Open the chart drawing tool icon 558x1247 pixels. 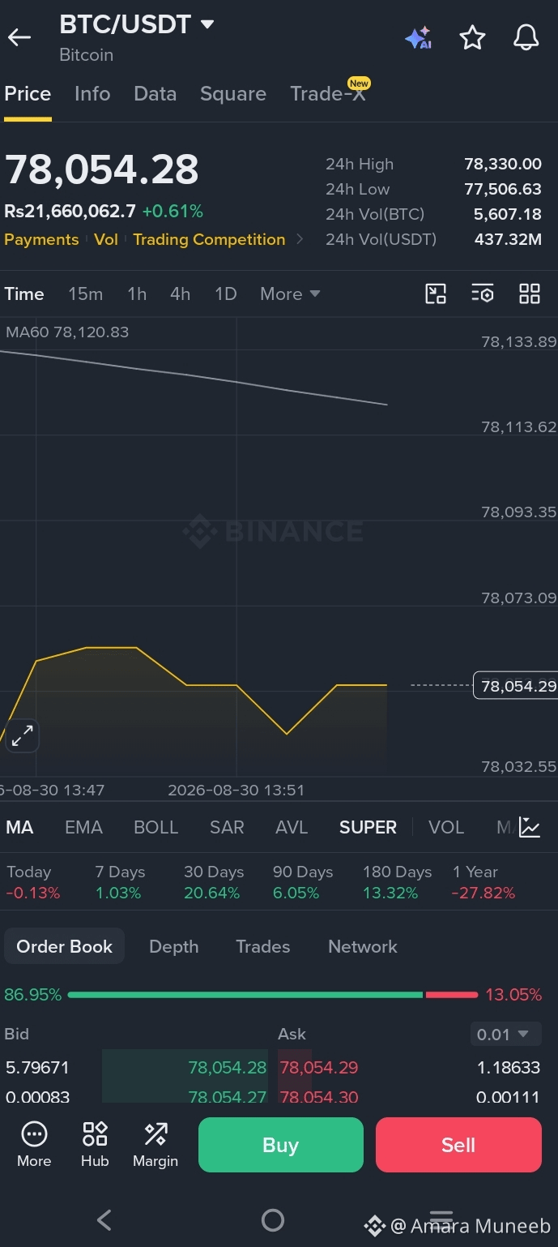point(436,294)
